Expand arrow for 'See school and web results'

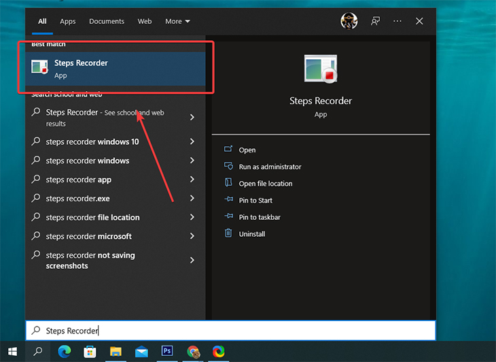point(192,118)
